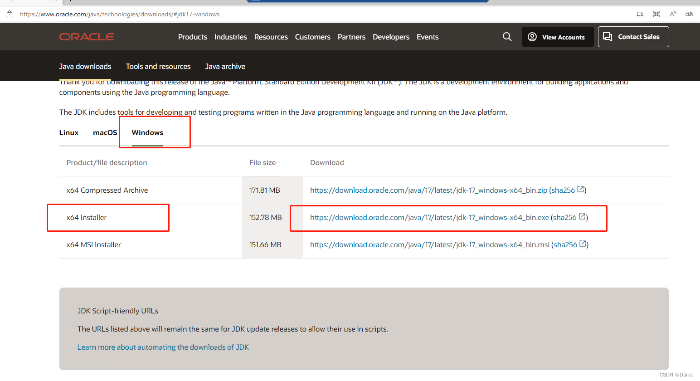Click the Download column header
This screenshot has width=700, height=381.
pyautogui.click(x=327, y=162)
